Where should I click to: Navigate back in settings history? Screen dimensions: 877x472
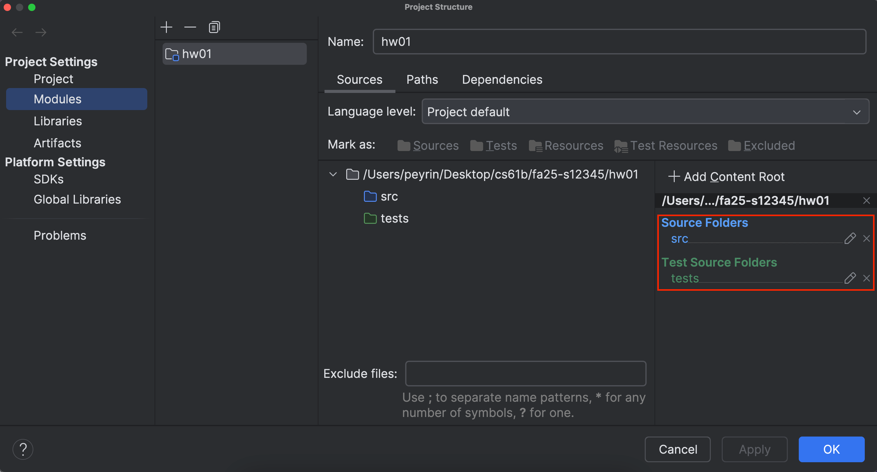[17, 32]
